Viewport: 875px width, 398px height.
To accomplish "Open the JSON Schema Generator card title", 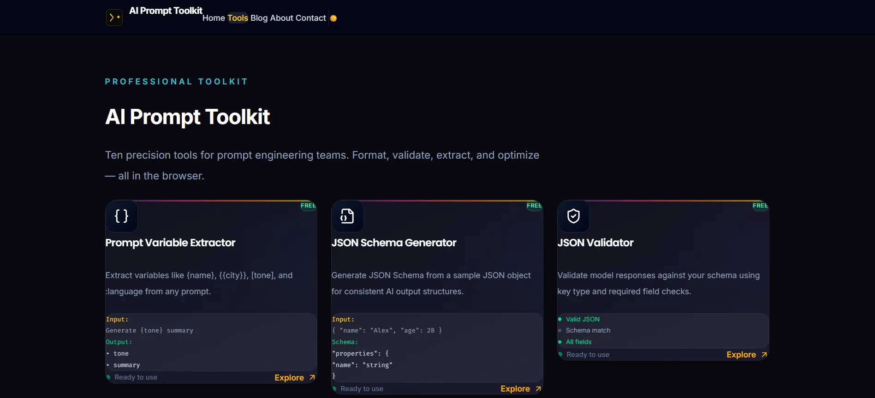I will (394, 243).
